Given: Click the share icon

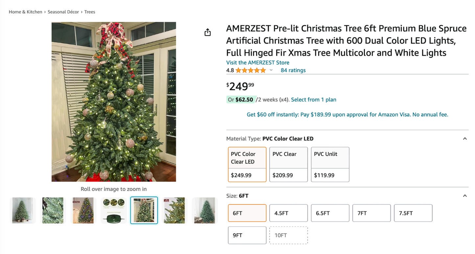Looking at the screenshot, I should tap(207, 32).
